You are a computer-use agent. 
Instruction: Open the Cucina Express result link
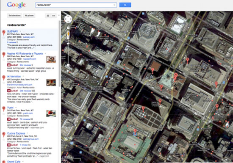click(16, 133)
